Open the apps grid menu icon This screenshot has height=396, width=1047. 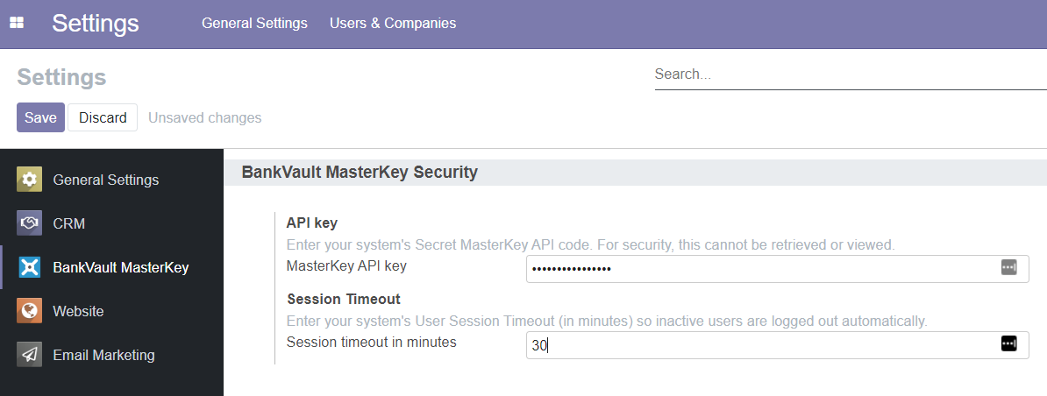17,24
